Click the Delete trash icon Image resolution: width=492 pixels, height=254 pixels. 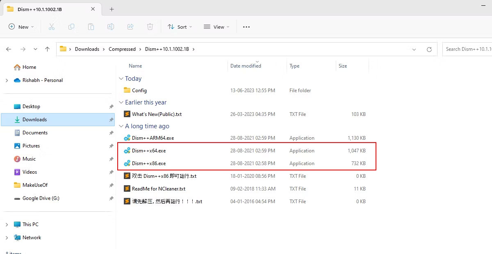(150, 27)
